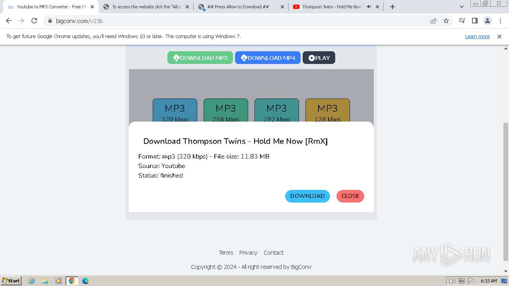Image resolution: width=509 pixels, height=286 pixels.
Task: Open Windows Explorer folder taskbar icon
Action: (45, 281)
